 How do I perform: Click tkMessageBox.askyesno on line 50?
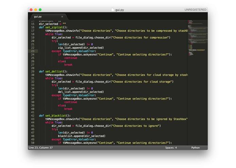[79, 143]
